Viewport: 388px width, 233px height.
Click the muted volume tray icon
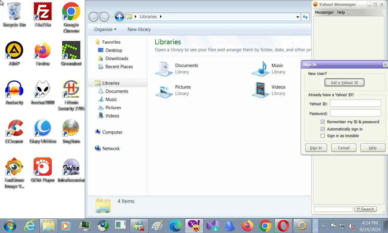click(x=351, y=226)
